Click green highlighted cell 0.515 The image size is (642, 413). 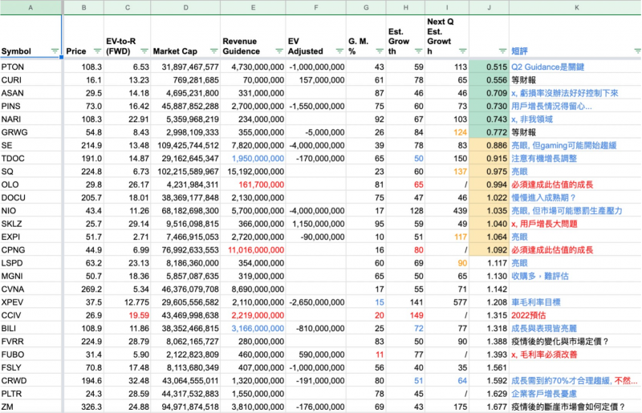click(490, 67)
